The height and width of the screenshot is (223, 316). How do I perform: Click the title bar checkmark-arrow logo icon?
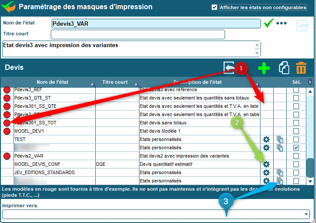(x=8, y=7)
